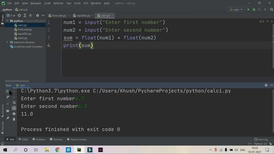The image size is (274, 154).
Task: Expand External Libraries node
Action: tap(7, 42)
